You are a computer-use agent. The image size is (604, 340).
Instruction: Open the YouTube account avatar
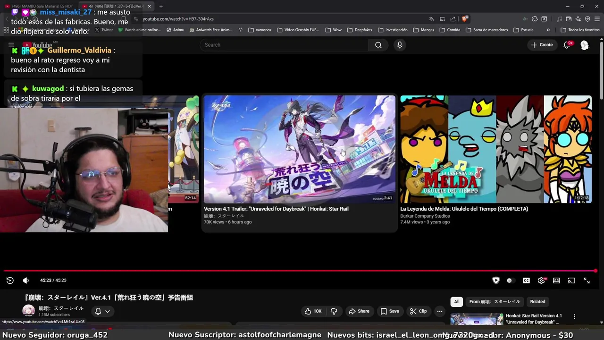(x=585, y=45)
